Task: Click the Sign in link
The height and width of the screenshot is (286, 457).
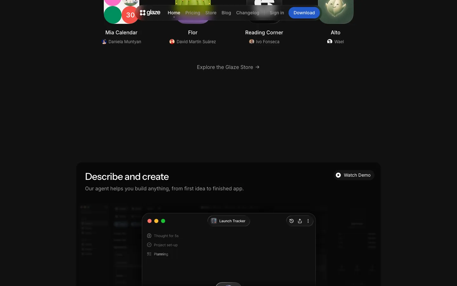Action: point(277,13)
